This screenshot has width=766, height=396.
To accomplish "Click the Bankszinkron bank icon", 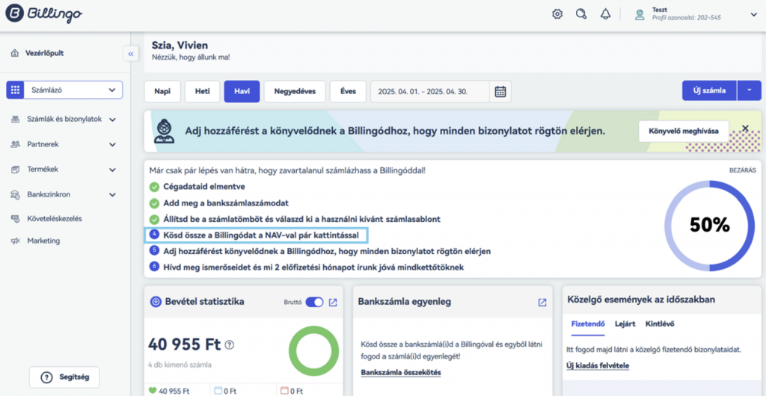I will click(x=15, y=194).
